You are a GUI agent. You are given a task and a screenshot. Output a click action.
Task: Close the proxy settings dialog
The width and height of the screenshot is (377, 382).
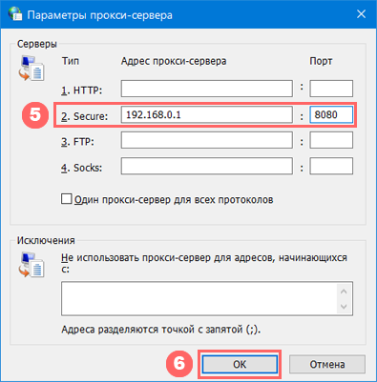(361, 14)
